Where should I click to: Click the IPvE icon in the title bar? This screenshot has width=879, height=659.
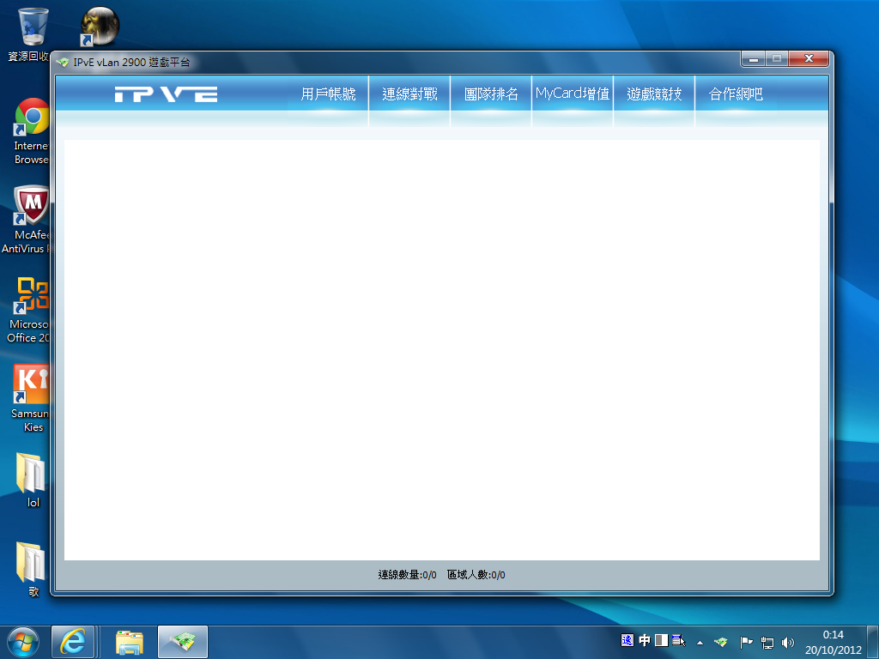[63, 62]
